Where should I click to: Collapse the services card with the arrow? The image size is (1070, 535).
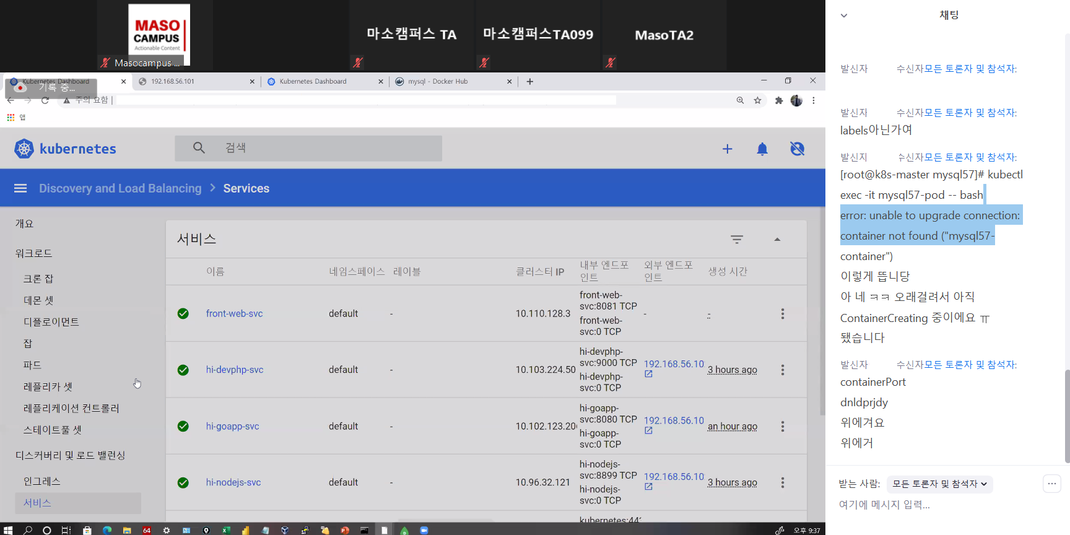coord(777,240)
